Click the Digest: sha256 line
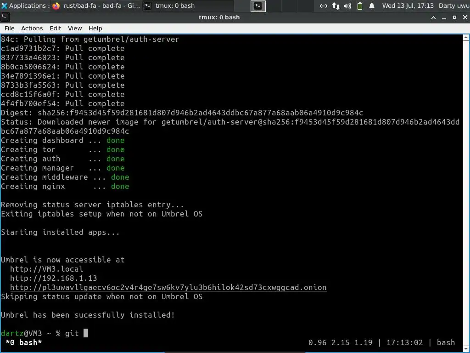The width and height of the screenshot is (470, 353). coord(182,113)
